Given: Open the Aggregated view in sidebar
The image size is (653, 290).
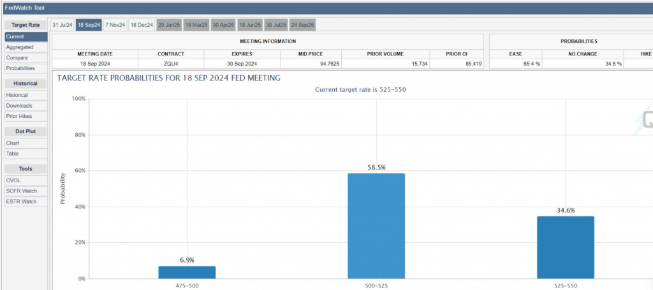Looking at the screenshot, I should [26, 47].
